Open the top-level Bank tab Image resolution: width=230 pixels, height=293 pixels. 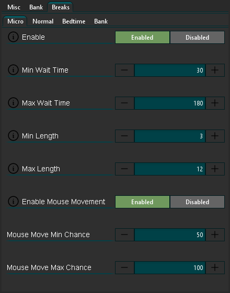36,7
